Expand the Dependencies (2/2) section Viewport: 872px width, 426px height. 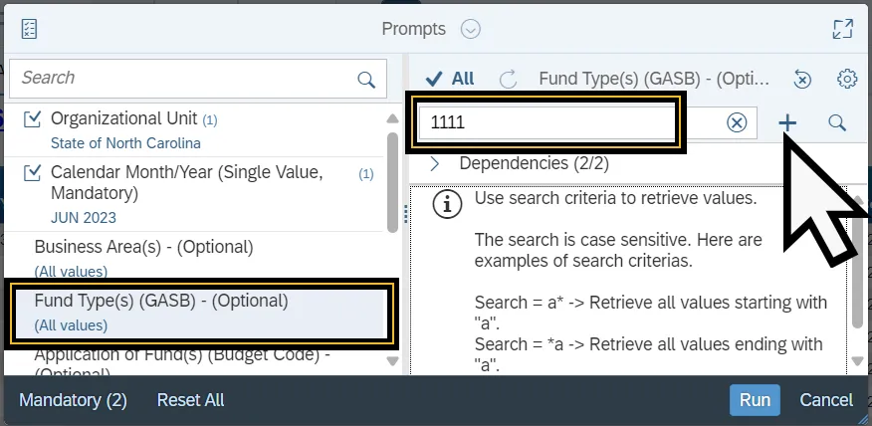pos(435,163)
